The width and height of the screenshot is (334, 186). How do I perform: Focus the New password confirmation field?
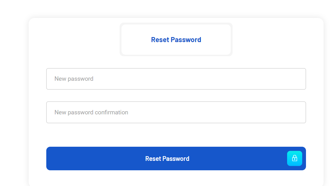point(176,112)
